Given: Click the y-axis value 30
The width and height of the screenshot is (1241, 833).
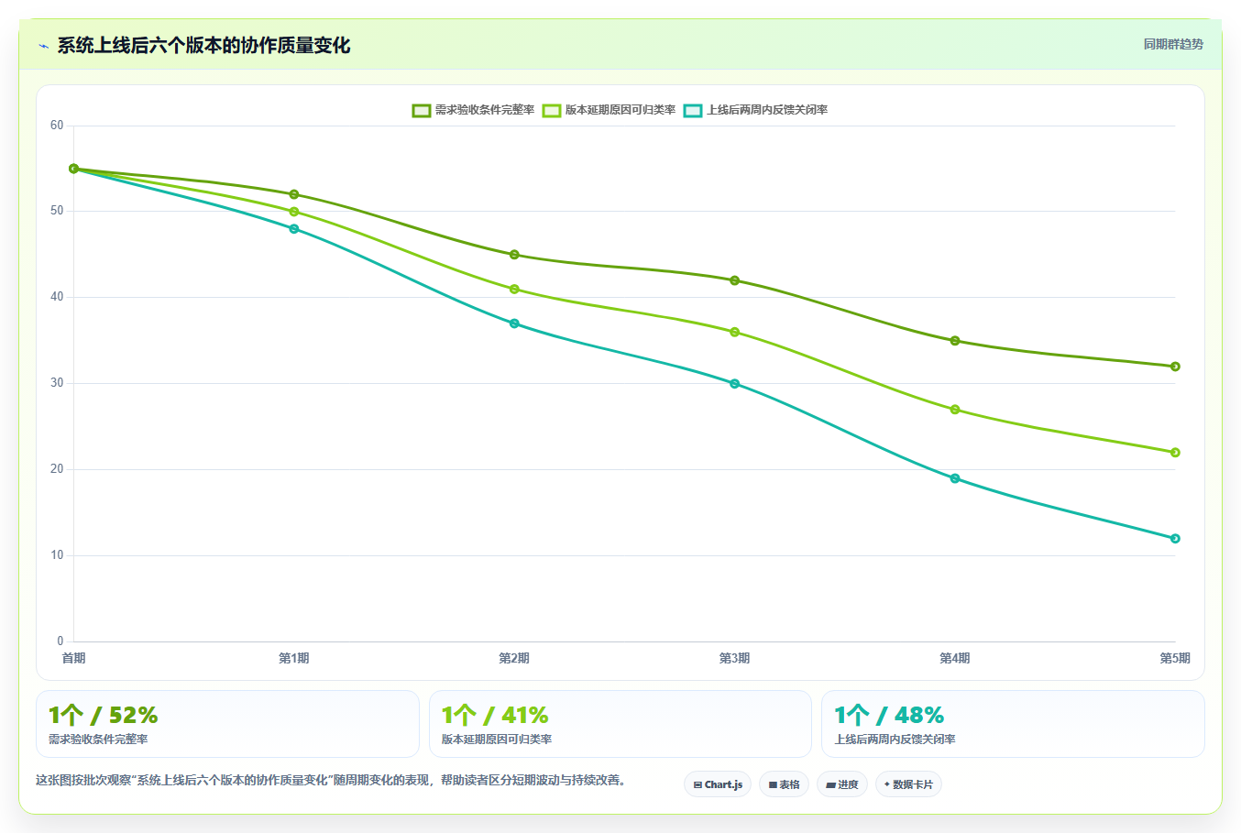Looking at the screenshot, I should pos(57,383).
